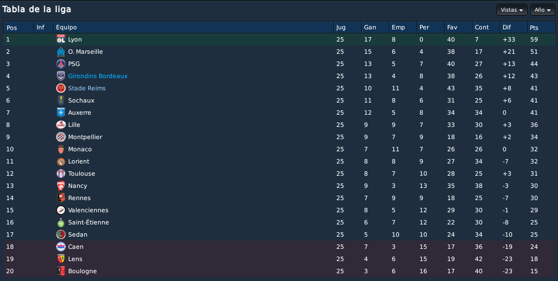Screen dimensions: 558x281
Task: Sort table by Equipo column header
Action: (x=193, y=27)
